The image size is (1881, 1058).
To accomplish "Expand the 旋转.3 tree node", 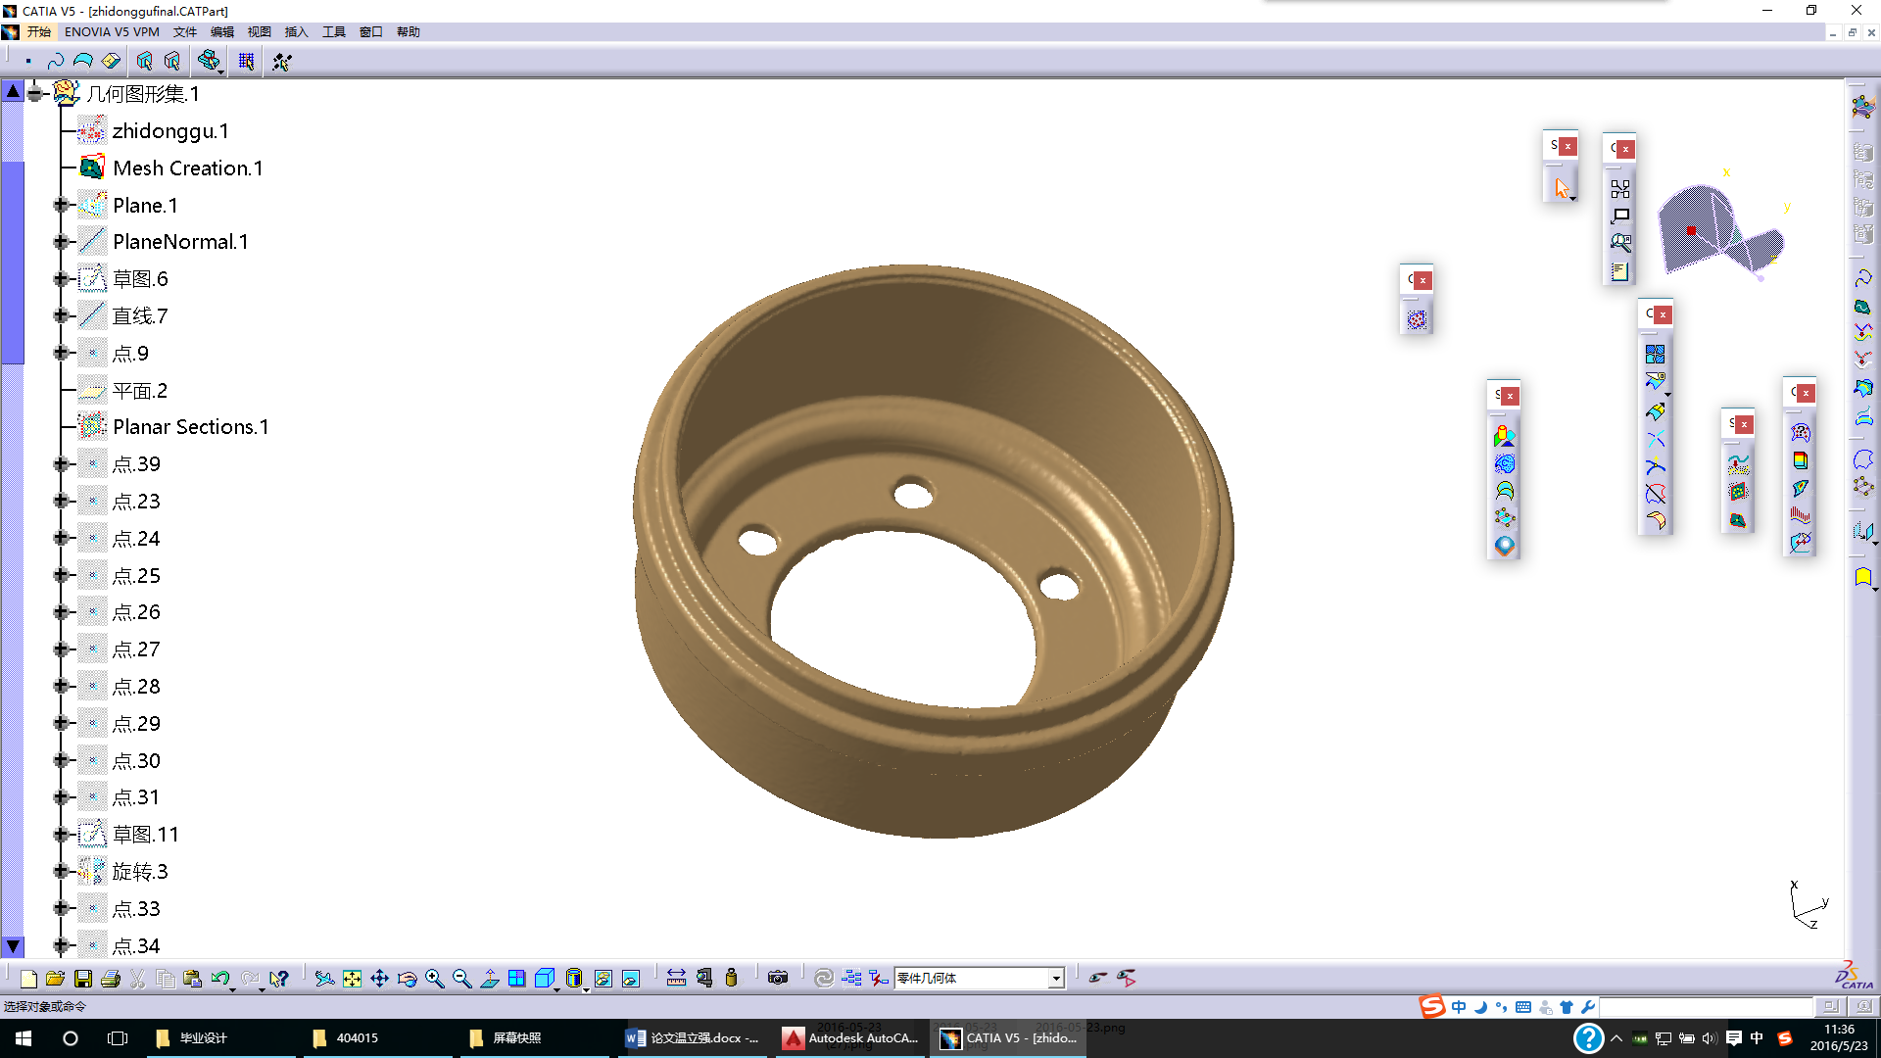I will [61, 871].
